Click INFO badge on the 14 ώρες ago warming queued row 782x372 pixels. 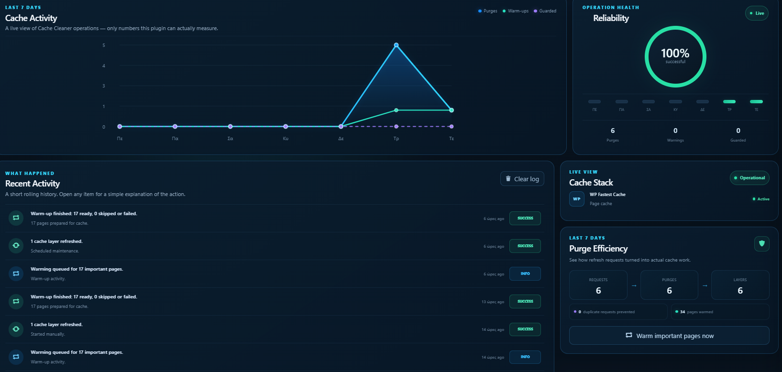[525, 357]
